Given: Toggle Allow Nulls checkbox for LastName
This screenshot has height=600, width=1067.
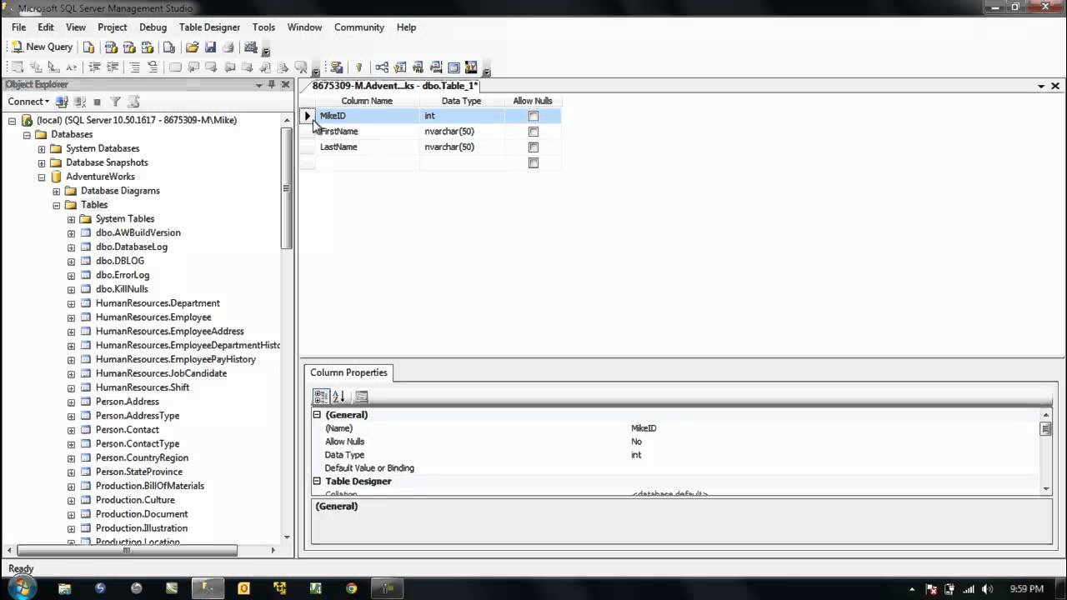Looking at the screenshot, I should pos(533,147).
